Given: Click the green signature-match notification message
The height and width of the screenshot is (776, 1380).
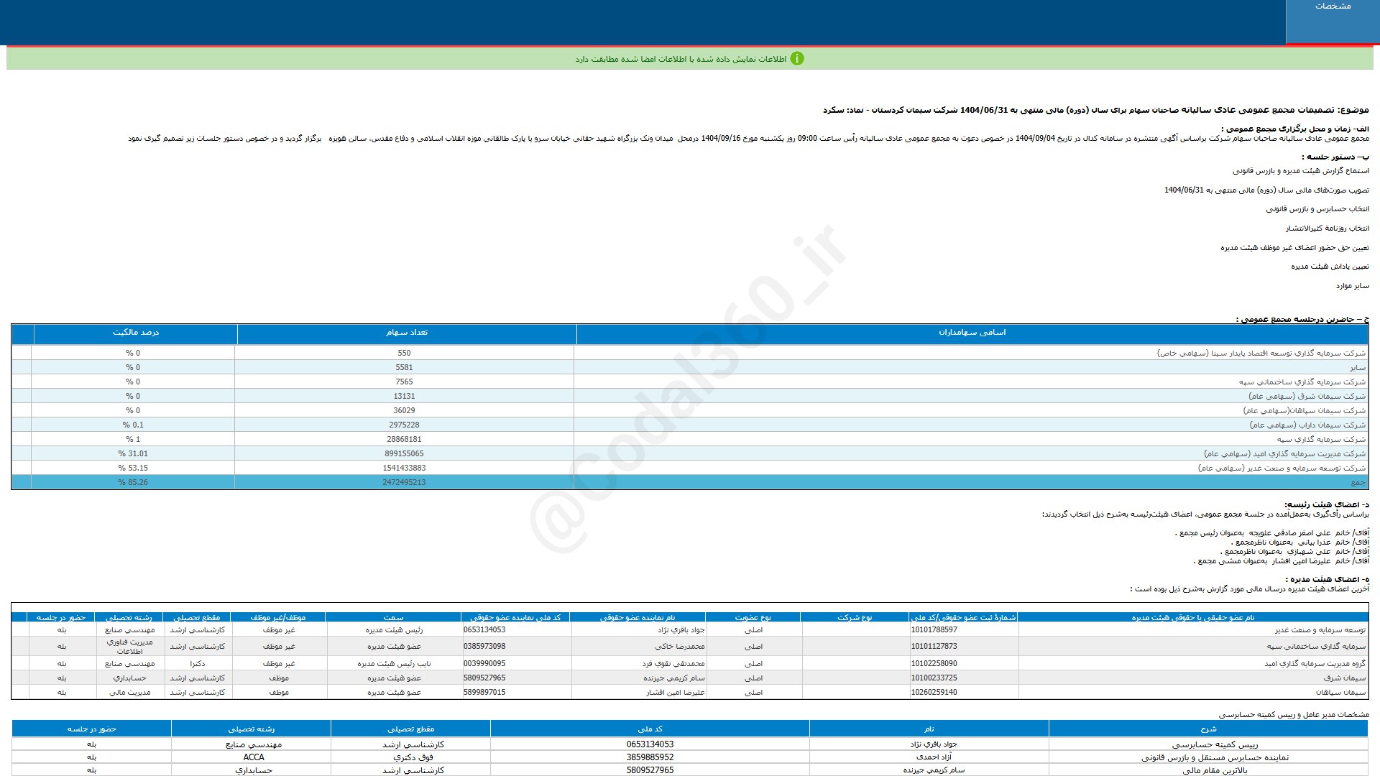Looking at the screenshot, I should coord(680,59).
